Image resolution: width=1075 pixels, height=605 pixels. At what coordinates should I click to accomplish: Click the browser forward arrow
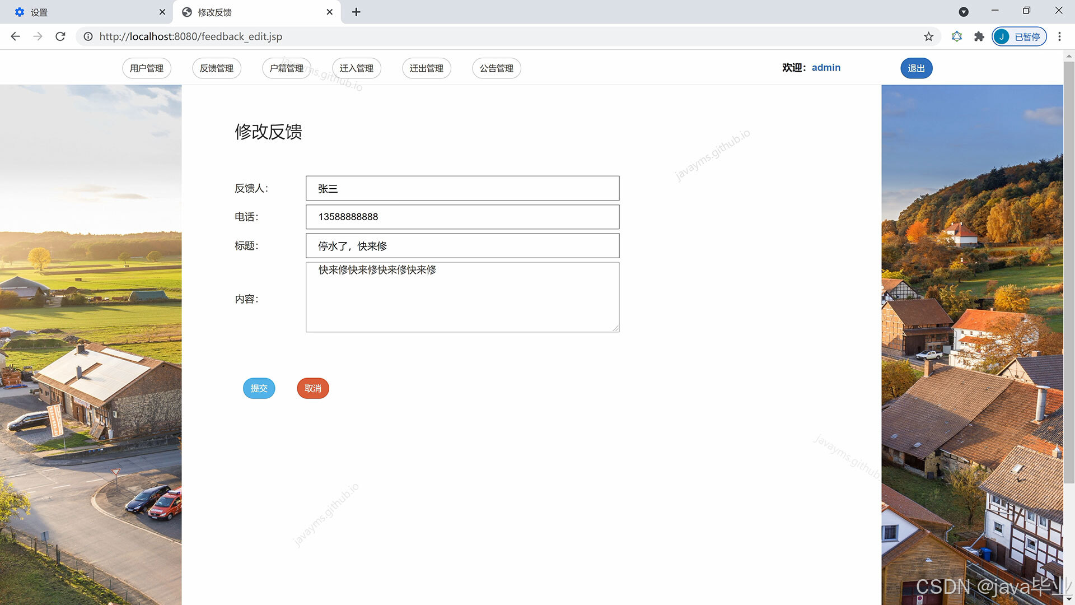pos(38,36)
